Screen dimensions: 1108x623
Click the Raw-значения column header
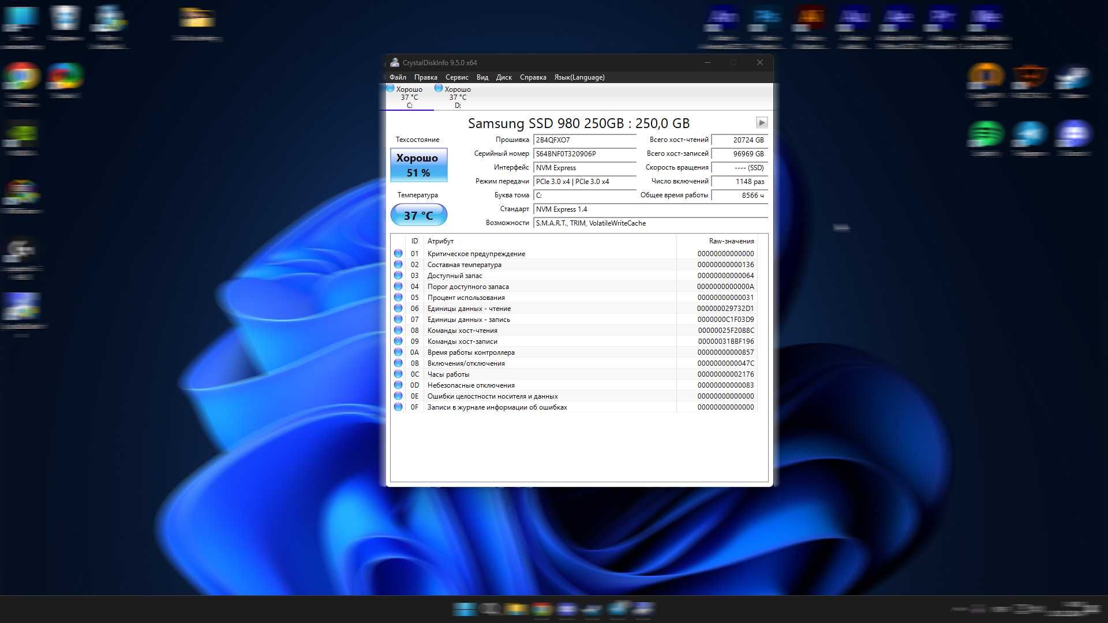(717, 241)
